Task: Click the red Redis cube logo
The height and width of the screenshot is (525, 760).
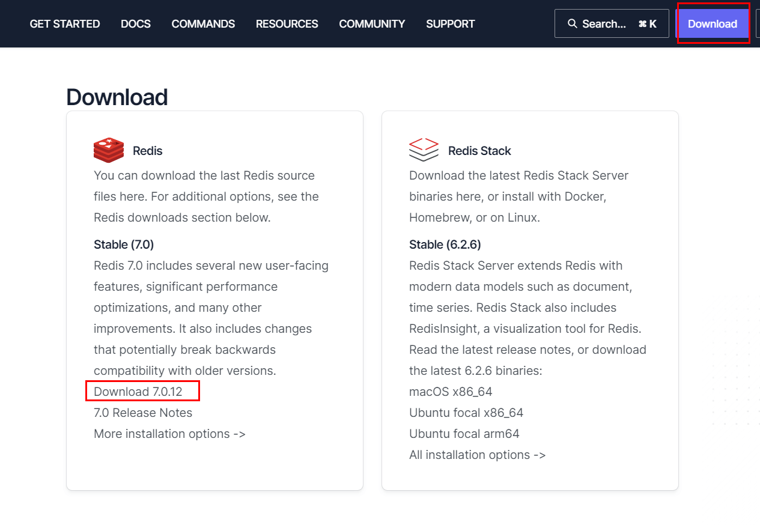Action: coord(109,150)
